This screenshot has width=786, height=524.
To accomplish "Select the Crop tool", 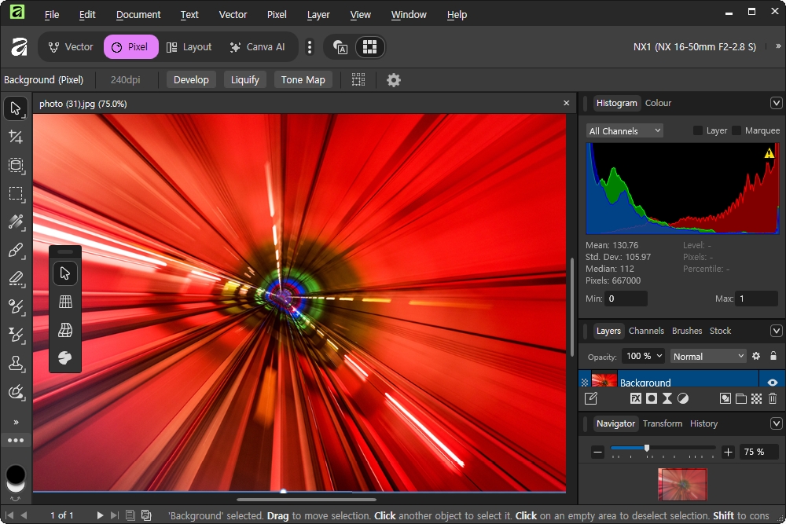I will click(16, 137).
